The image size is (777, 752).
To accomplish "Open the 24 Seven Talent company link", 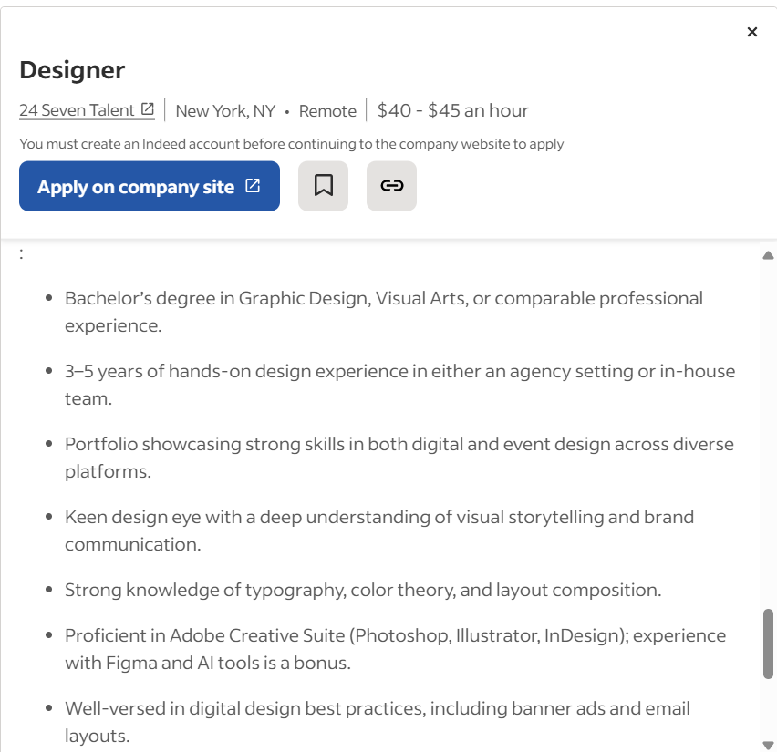I will coord(77,110).
